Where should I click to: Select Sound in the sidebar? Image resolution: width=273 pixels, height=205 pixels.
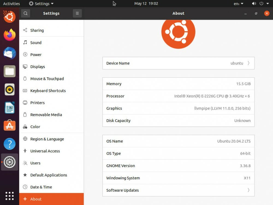(52, 42)
